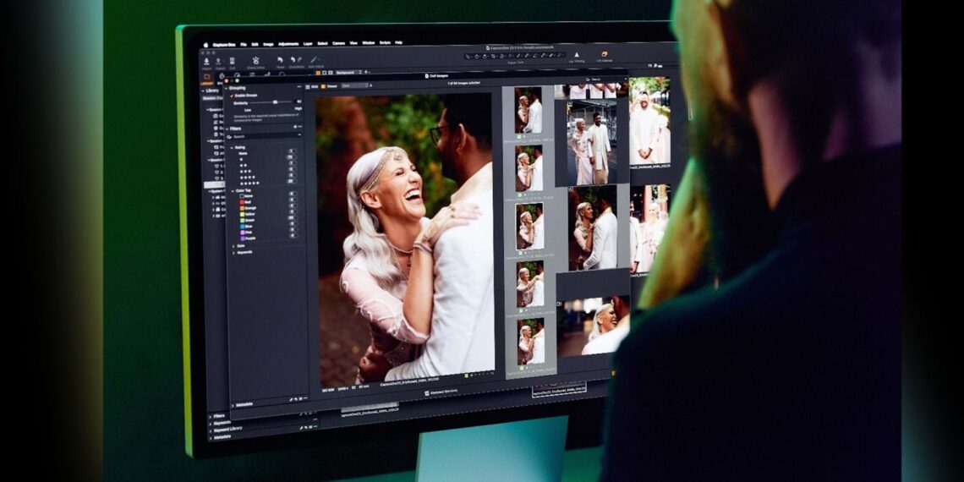Toggle the Blue color tag filter
The height and width of the screenshot is (482, 964).
tap(293, 223)
